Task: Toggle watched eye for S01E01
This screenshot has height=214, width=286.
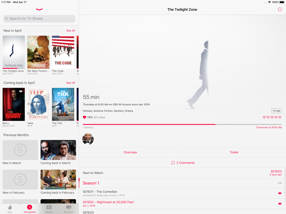Action: click(280, 193)
